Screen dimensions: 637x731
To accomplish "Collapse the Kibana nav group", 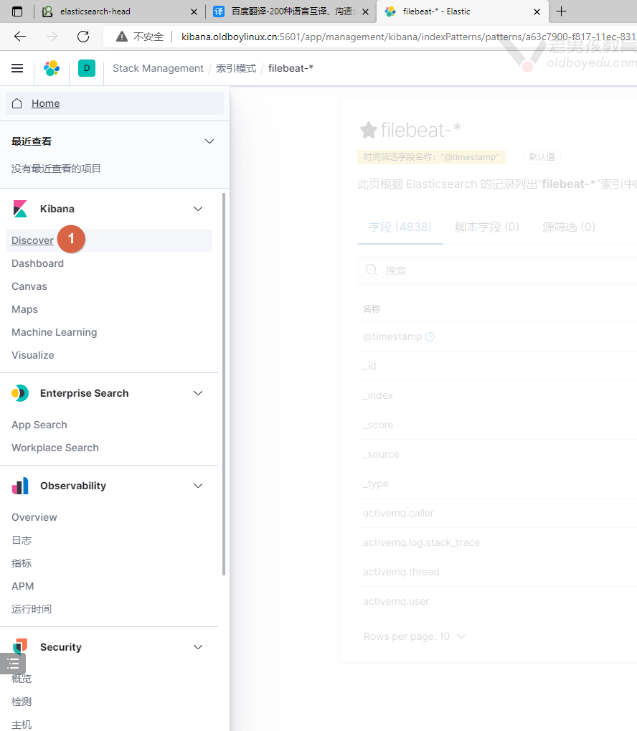I will (x=199, y=209).
